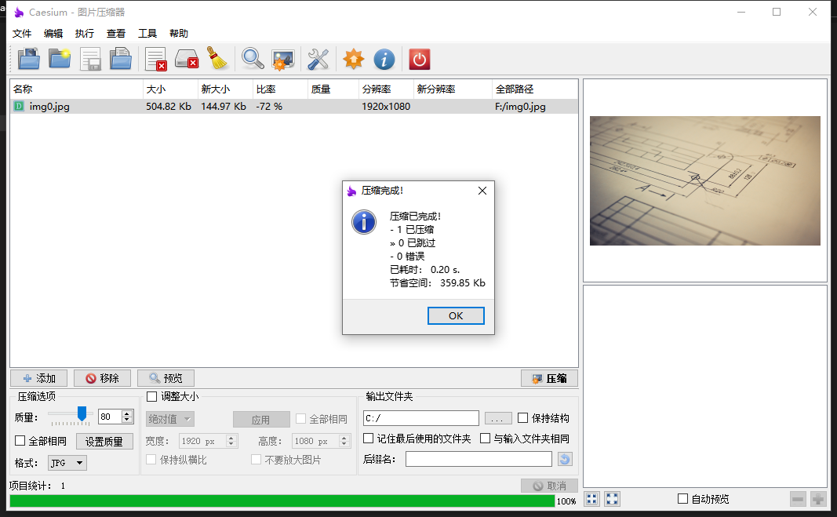Open the 查看 menu

pyautogui.click(x=116, y=33)
